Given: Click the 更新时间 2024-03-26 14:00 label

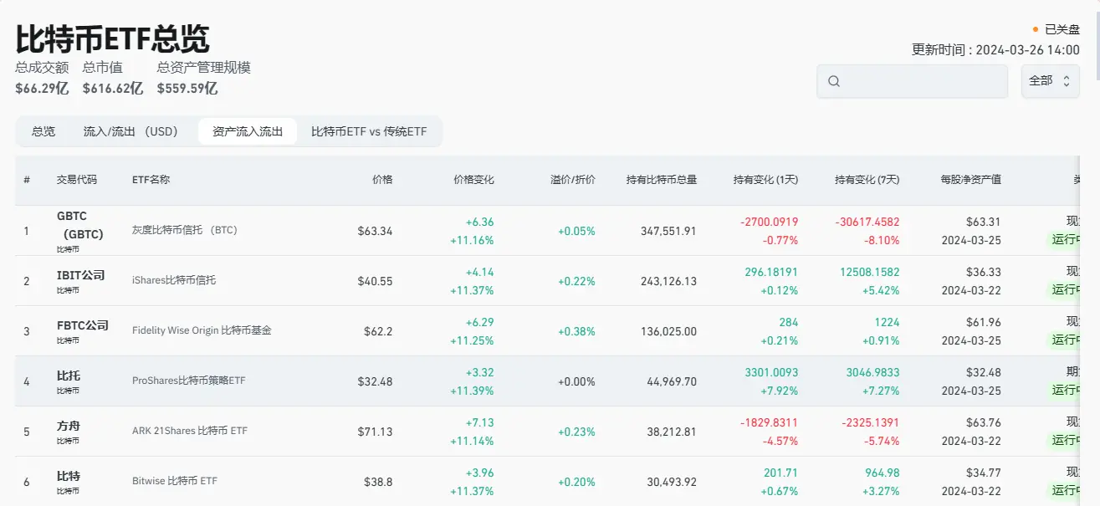Looking at the screenshot, I should point(995,50).
